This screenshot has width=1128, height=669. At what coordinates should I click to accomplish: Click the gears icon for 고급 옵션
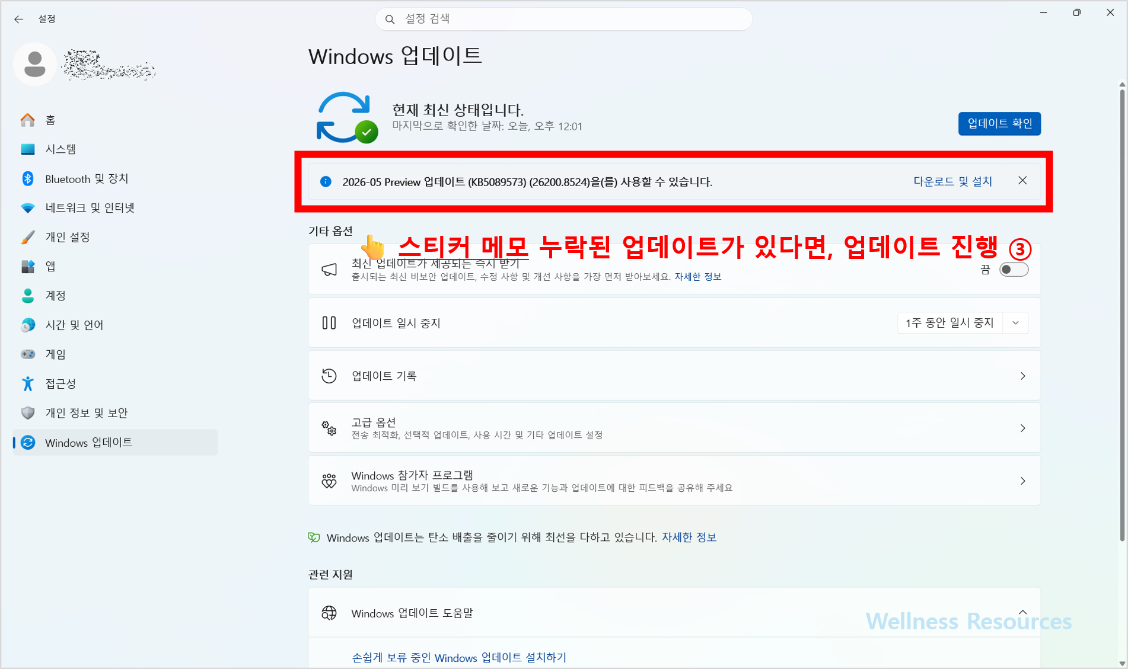coord(329,428)
